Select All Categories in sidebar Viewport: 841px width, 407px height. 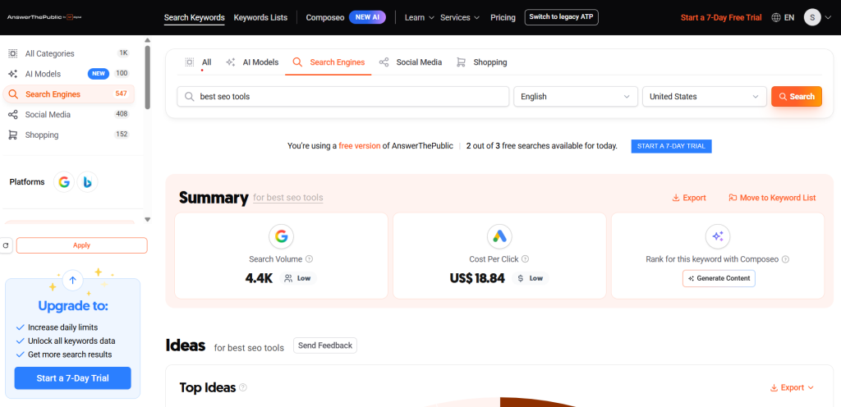coord(69,53)
